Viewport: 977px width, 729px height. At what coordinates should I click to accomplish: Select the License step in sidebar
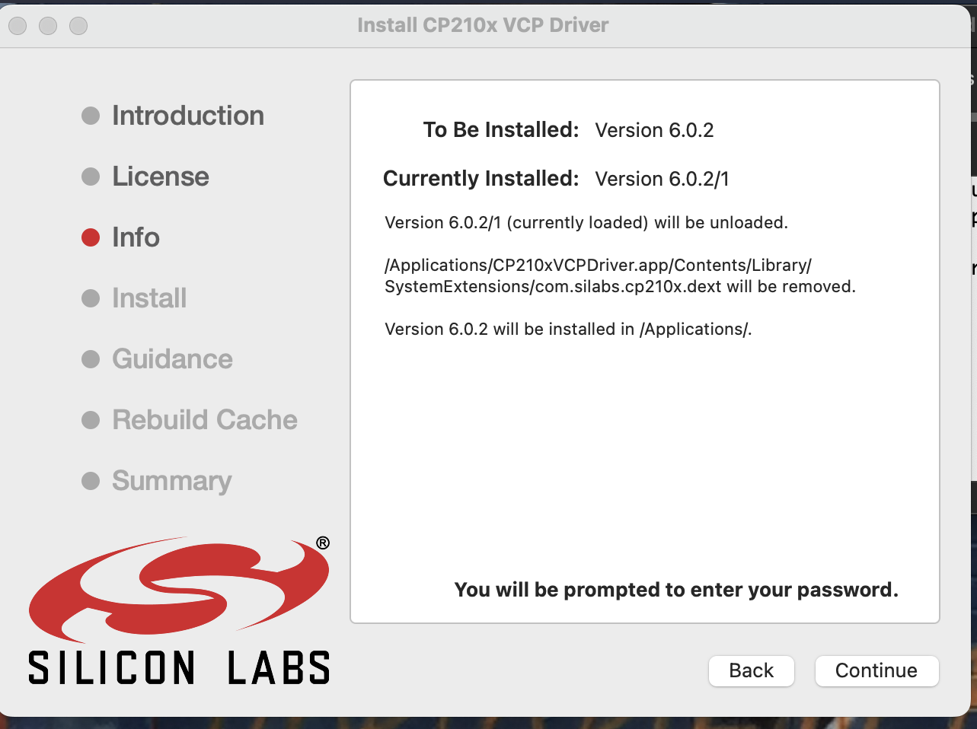161,177
